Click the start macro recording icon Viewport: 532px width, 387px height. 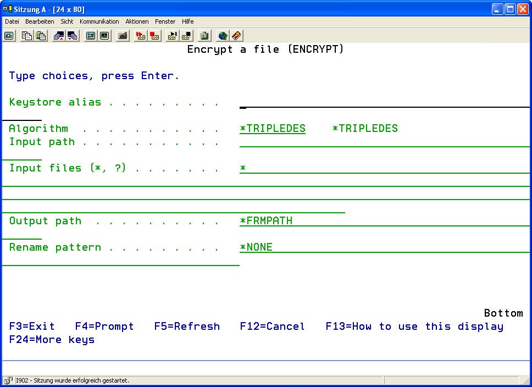coord(141,36)
